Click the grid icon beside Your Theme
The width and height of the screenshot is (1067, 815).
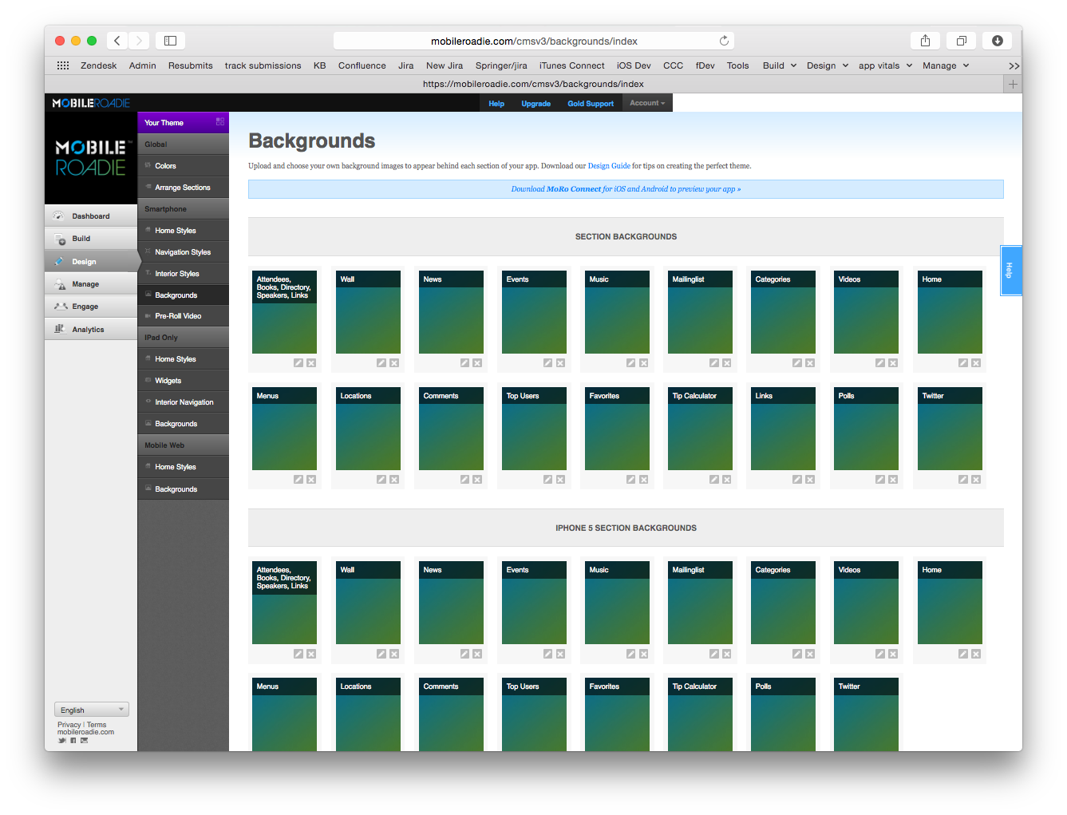[220, 122]
